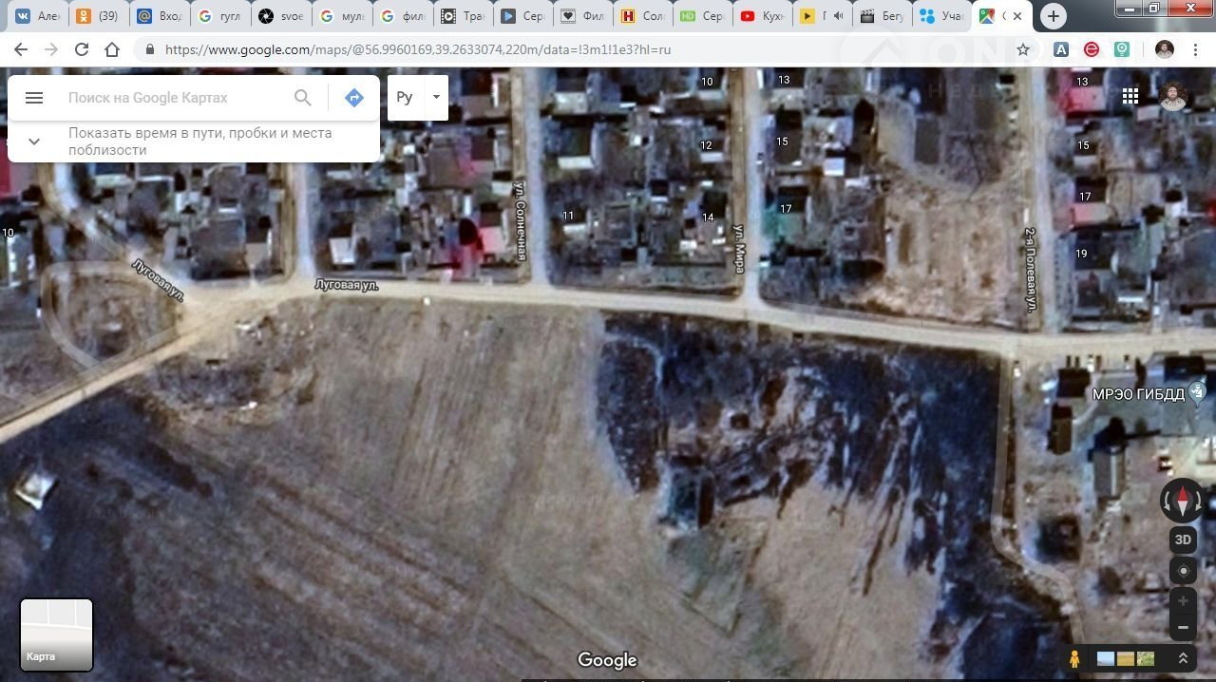Select the Street View pegman icon
Image resolution: width=1216 pixels, height=682 pixels.
(x=1074, y=658)
